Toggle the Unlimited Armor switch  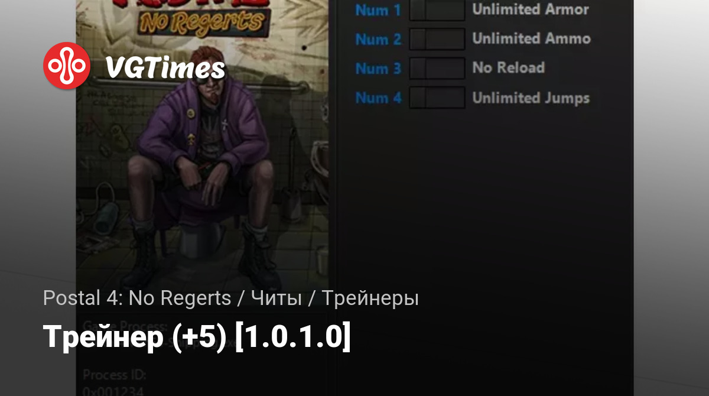(437, 10)
